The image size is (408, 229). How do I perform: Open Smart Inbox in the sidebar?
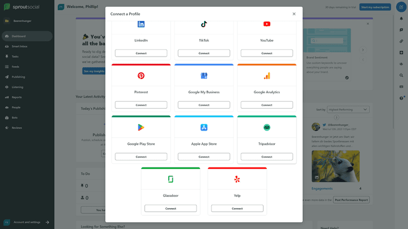tap(19, 46)
